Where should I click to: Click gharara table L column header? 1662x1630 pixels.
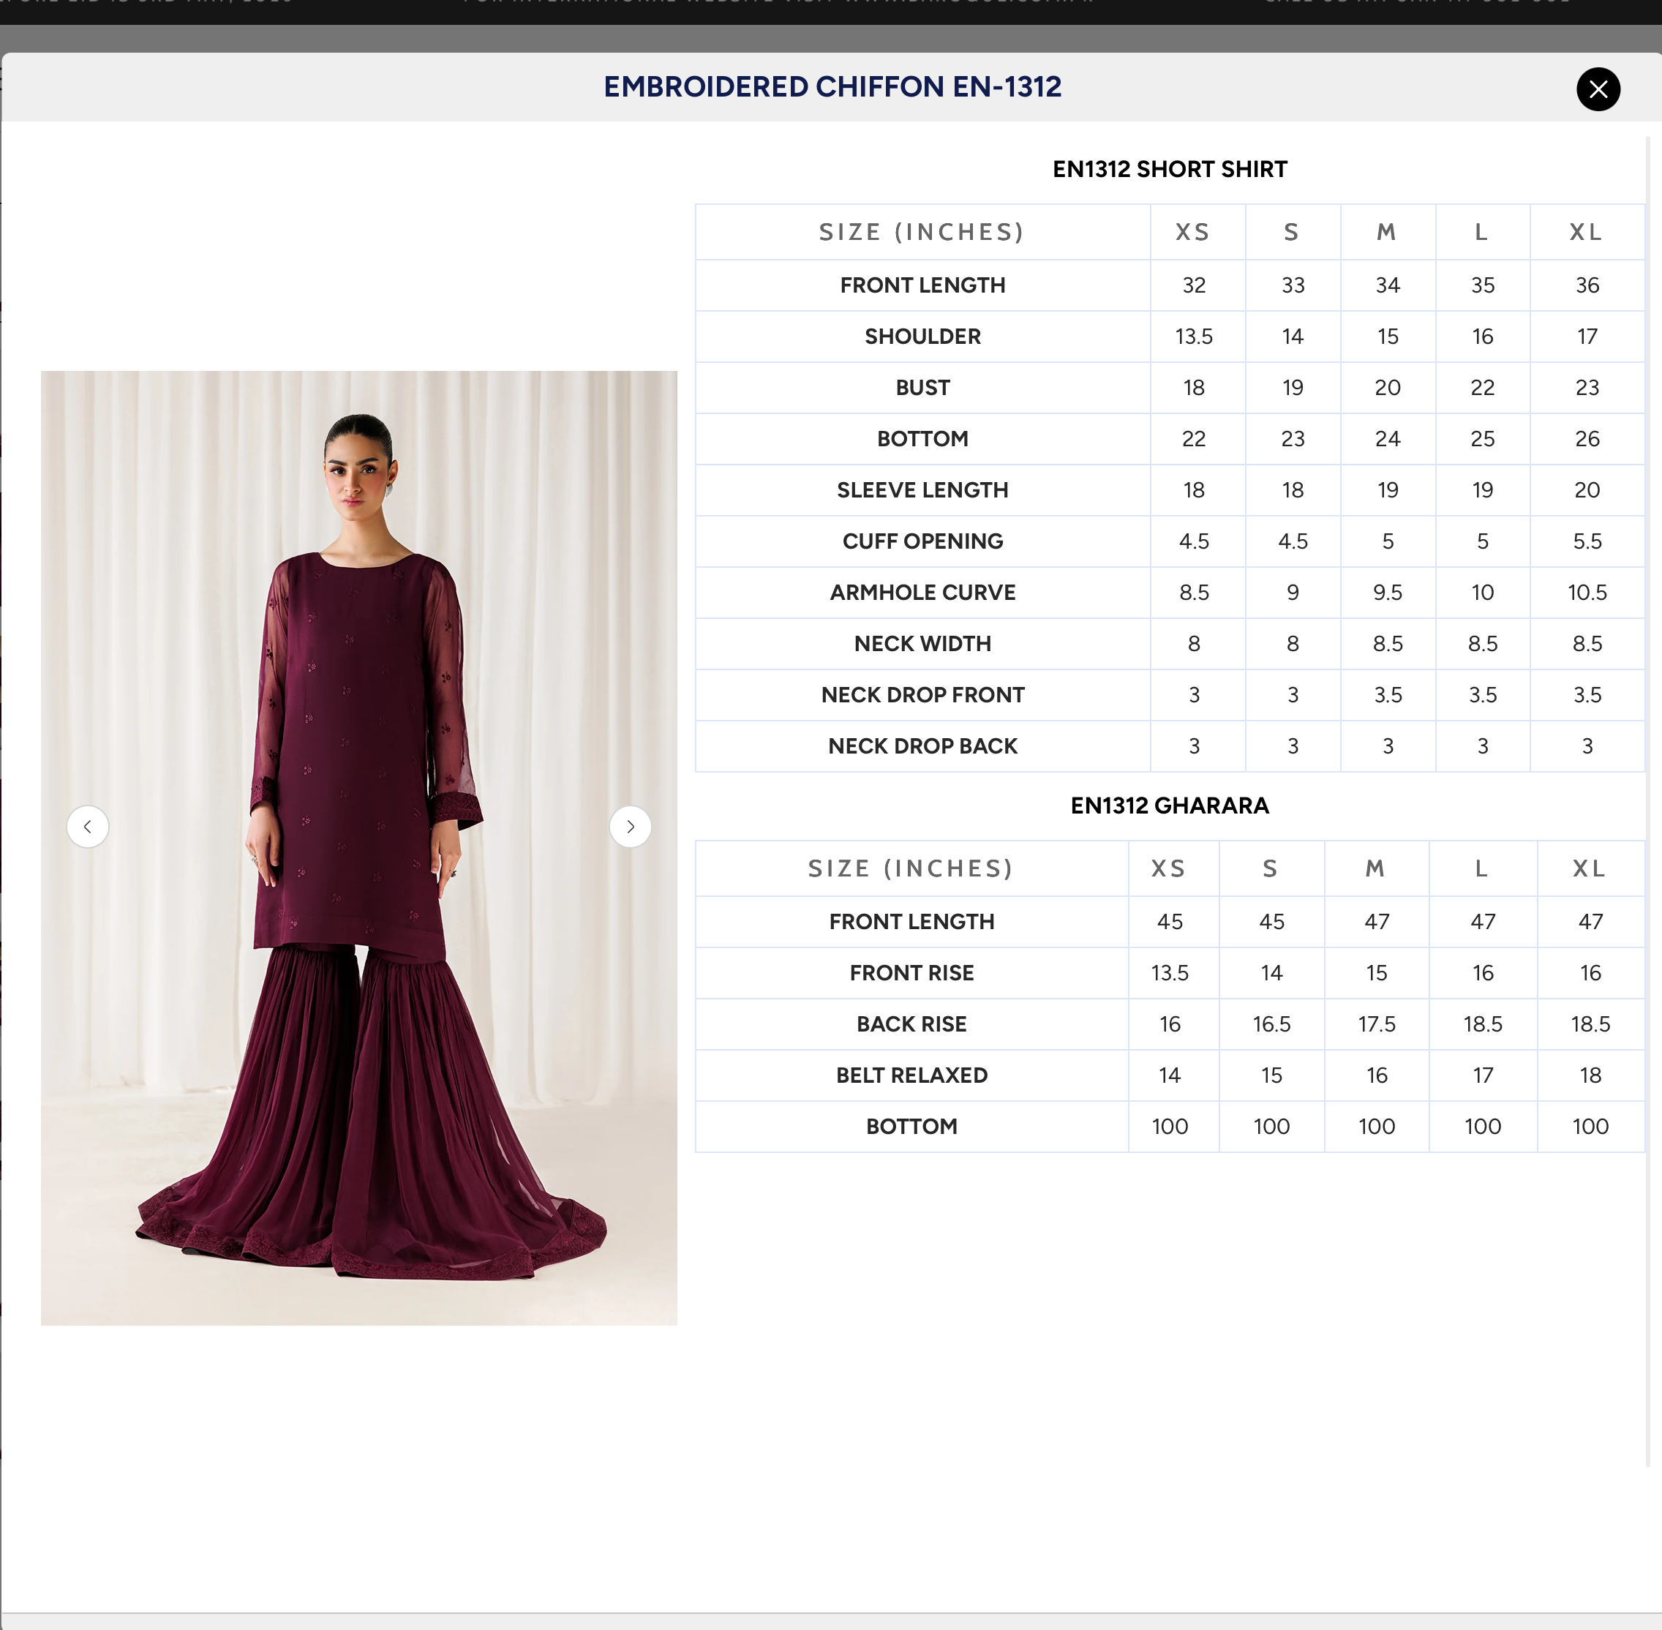tap(1481, 868)
